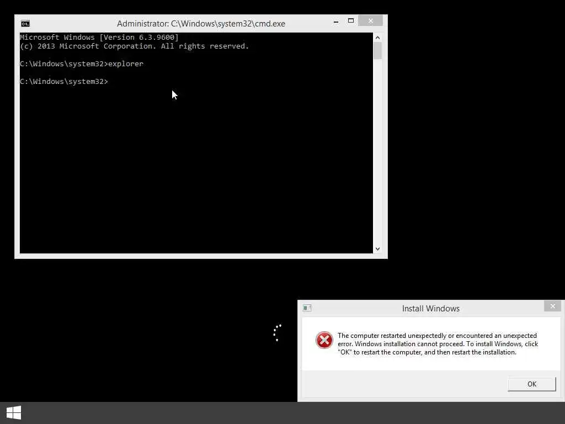Close the Install Windows error dialog
This screenshot has width=565, height=424.
pyautogui.click(x=553, y=306)
